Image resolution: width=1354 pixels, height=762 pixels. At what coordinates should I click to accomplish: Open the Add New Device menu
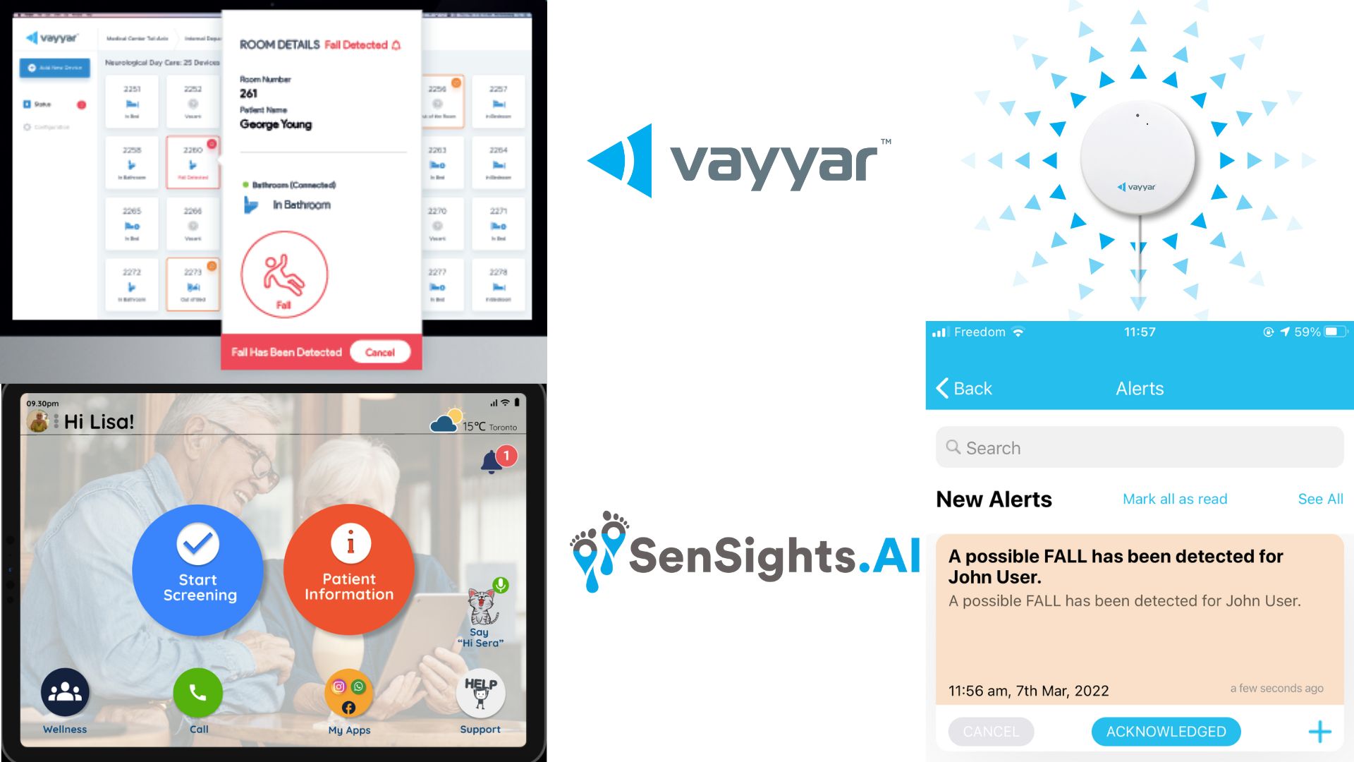point(54,67)
